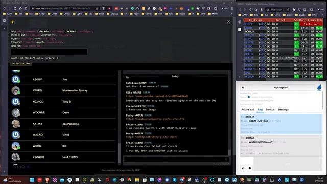Select KC3POD Tony S power icon
327x184 pixels.
16,102
